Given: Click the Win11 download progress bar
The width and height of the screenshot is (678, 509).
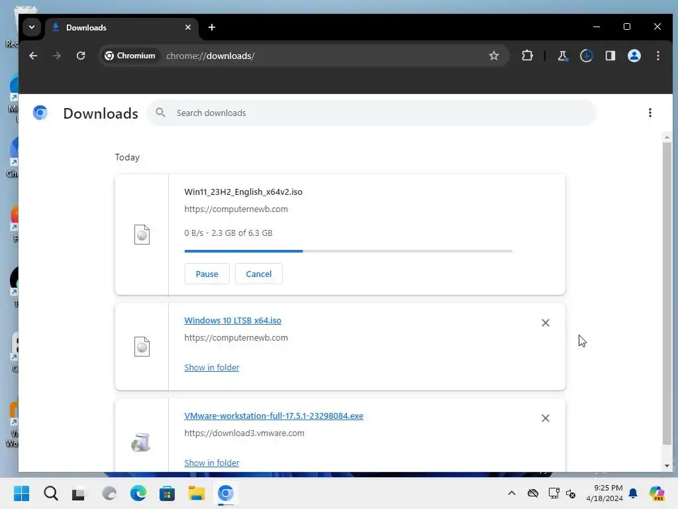Looking at the screenshot, I should point(348,251).
